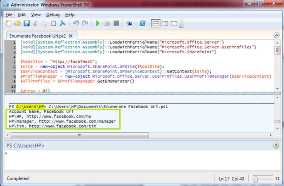Screen dimensions: 284x186
Task: Click zoom level value 11
Action: [277, 179]
